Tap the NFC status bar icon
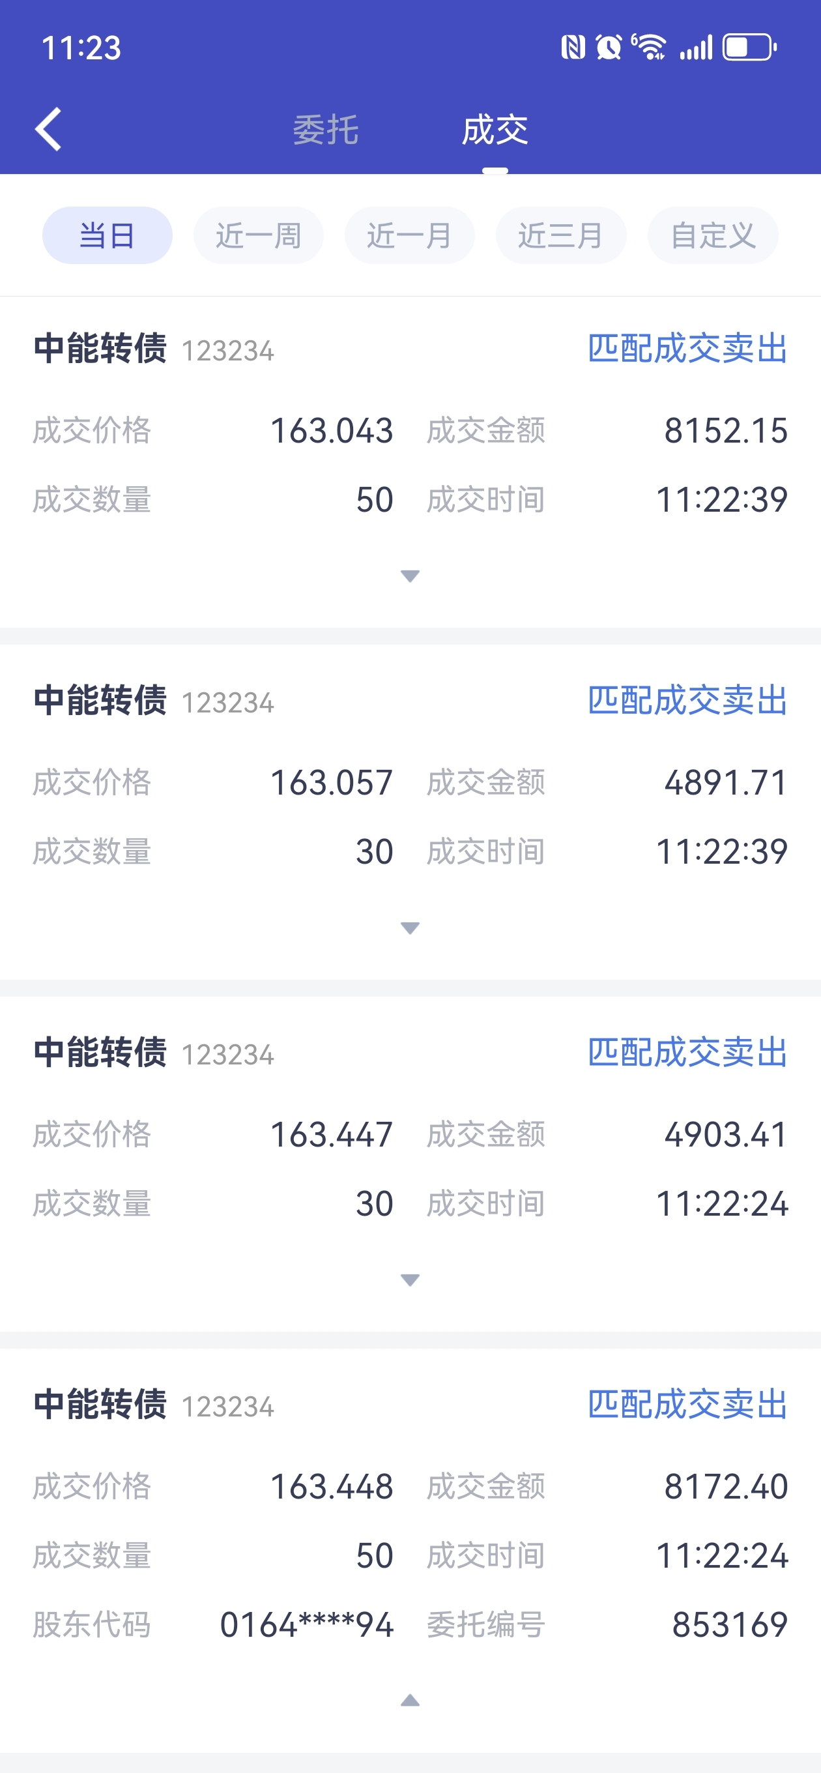The image size is (821, 1773). 573,48
